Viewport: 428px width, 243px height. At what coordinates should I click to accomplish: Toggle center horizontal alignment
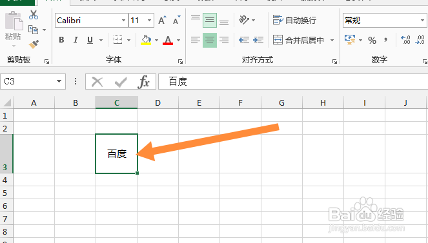(210, 40)
